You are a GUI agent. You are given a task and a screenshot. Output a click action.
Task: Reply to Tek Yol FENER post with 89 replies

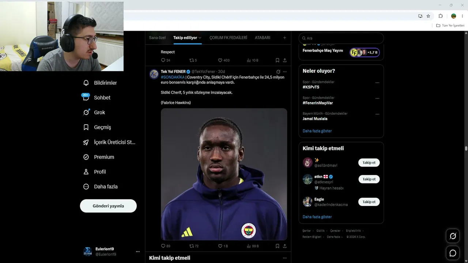tap(163, 246)
